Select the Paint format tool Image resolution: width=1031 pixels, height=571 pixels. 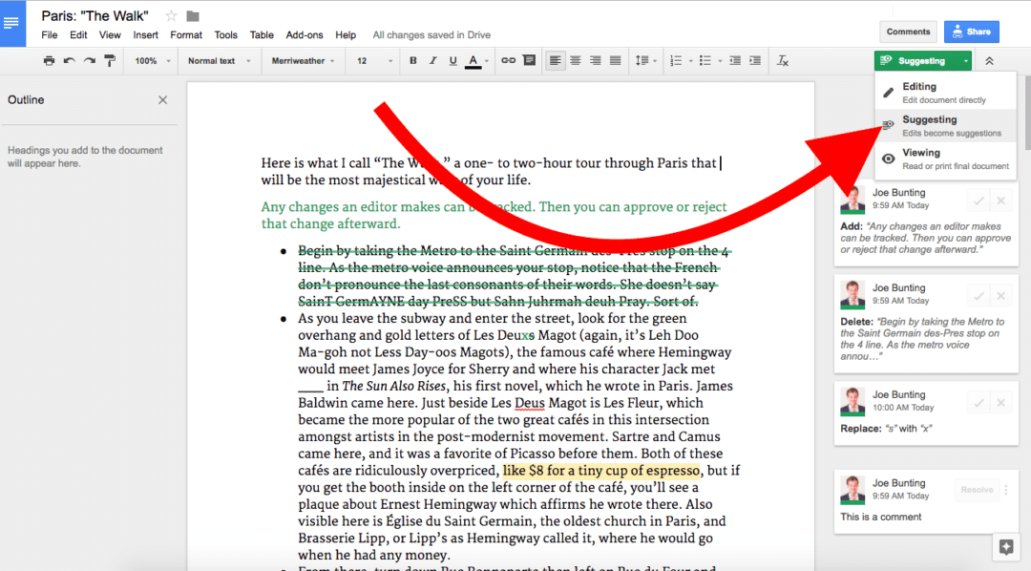[x=111, y=60]
